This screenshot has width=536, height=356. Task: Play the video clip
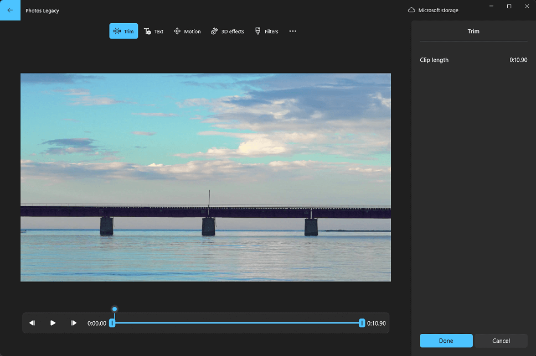(53, 323)
